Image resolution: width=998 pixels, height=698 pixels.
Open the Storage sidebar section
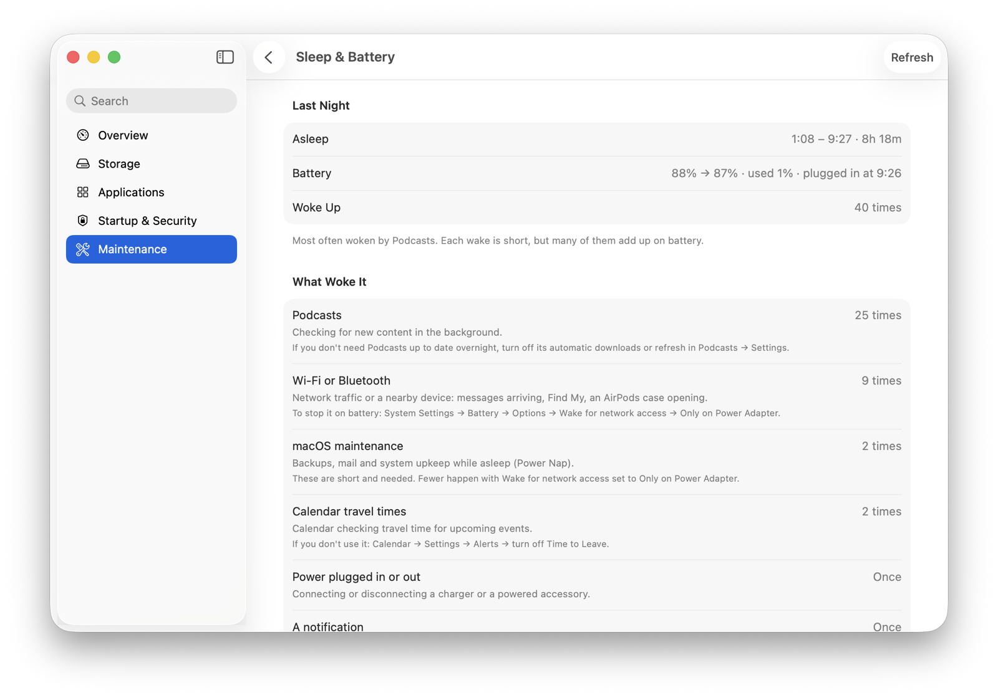[152, 164]
